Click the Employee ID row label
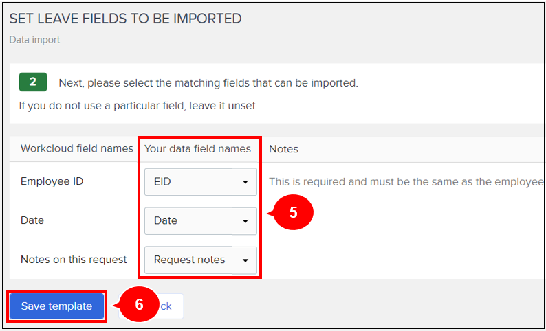This screenshot has height=331, width=546. [x=52, y=181]
